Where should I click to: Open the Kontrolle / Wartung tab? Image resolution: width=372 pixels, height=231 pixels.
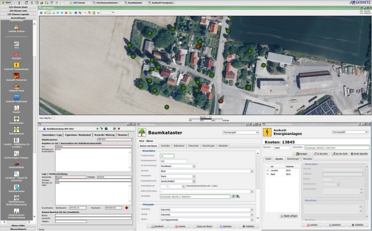pos(105,135)
